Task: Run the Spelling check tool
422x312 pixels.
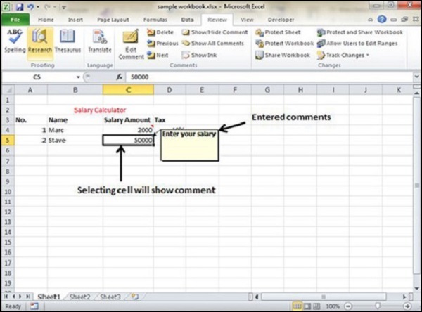Action: pyautogui.click(x=13, y=41)
